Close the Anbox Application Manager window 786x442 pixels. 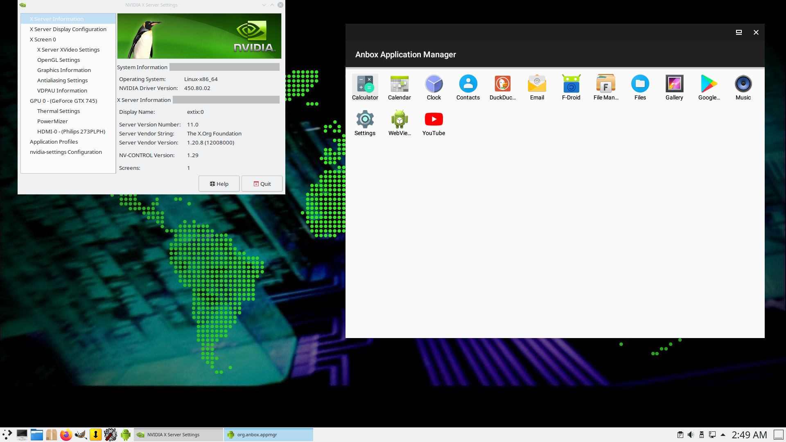[x=756, y=32]
